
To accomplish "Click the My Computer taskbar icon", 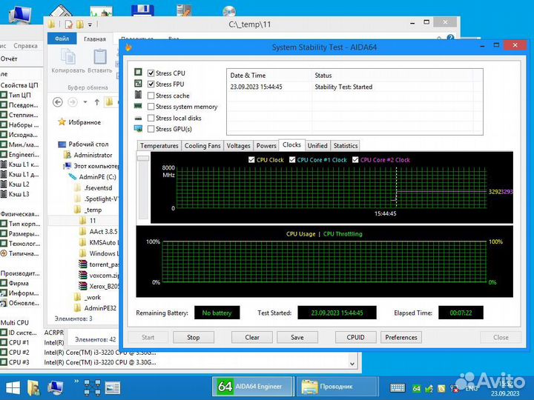I will [55, 387].
